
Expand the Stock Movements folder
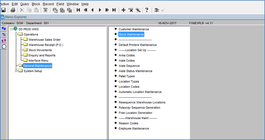(21, 50)
